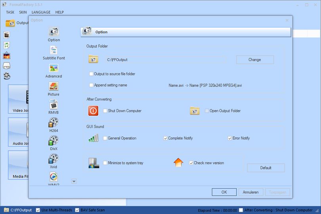Click the folder icon beside Open Output Folder

pos(195,111)
